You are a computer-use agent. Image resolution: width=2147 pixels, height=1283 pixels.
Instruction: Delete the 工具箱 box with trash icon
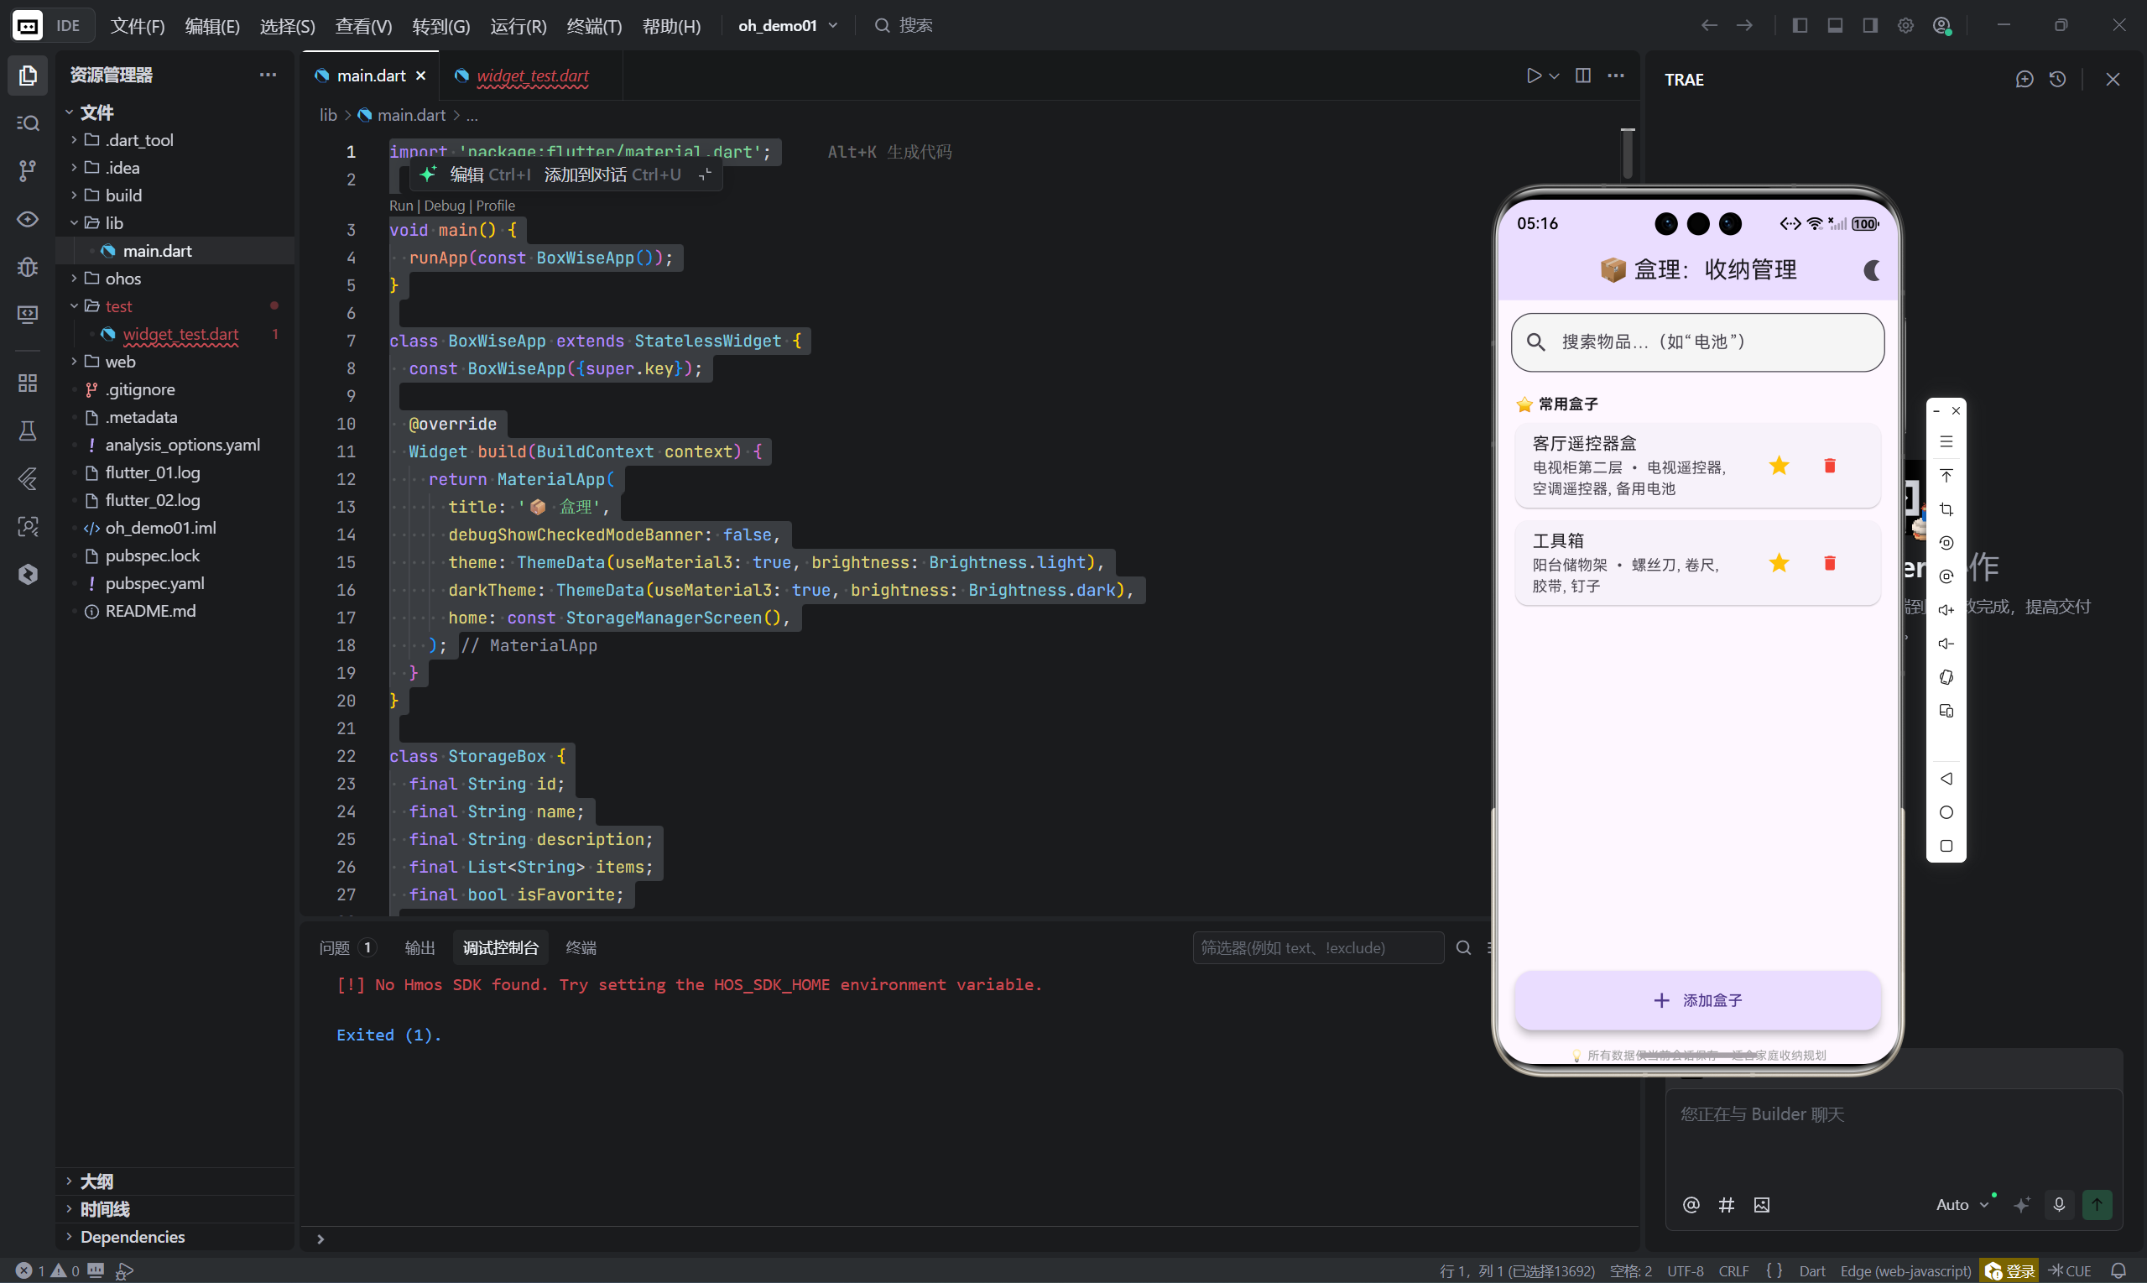(x=1829, y=564)
